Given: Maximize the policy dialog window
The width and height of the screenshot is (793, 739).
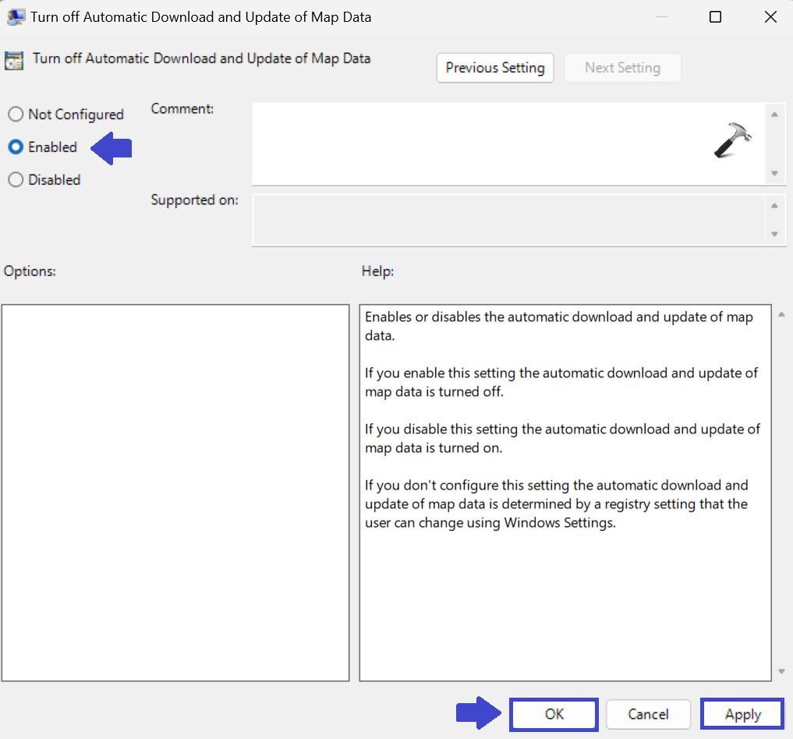Looking at the screenshot, I should pos(715,16).
